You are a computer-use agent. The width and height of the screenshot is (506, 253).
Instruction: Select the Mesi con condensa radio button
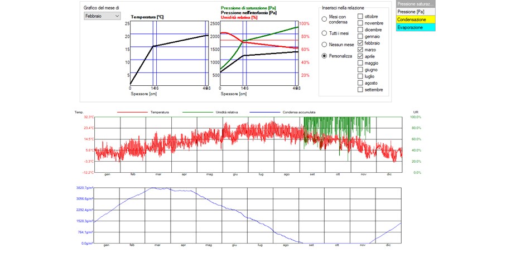click(325, 19)
